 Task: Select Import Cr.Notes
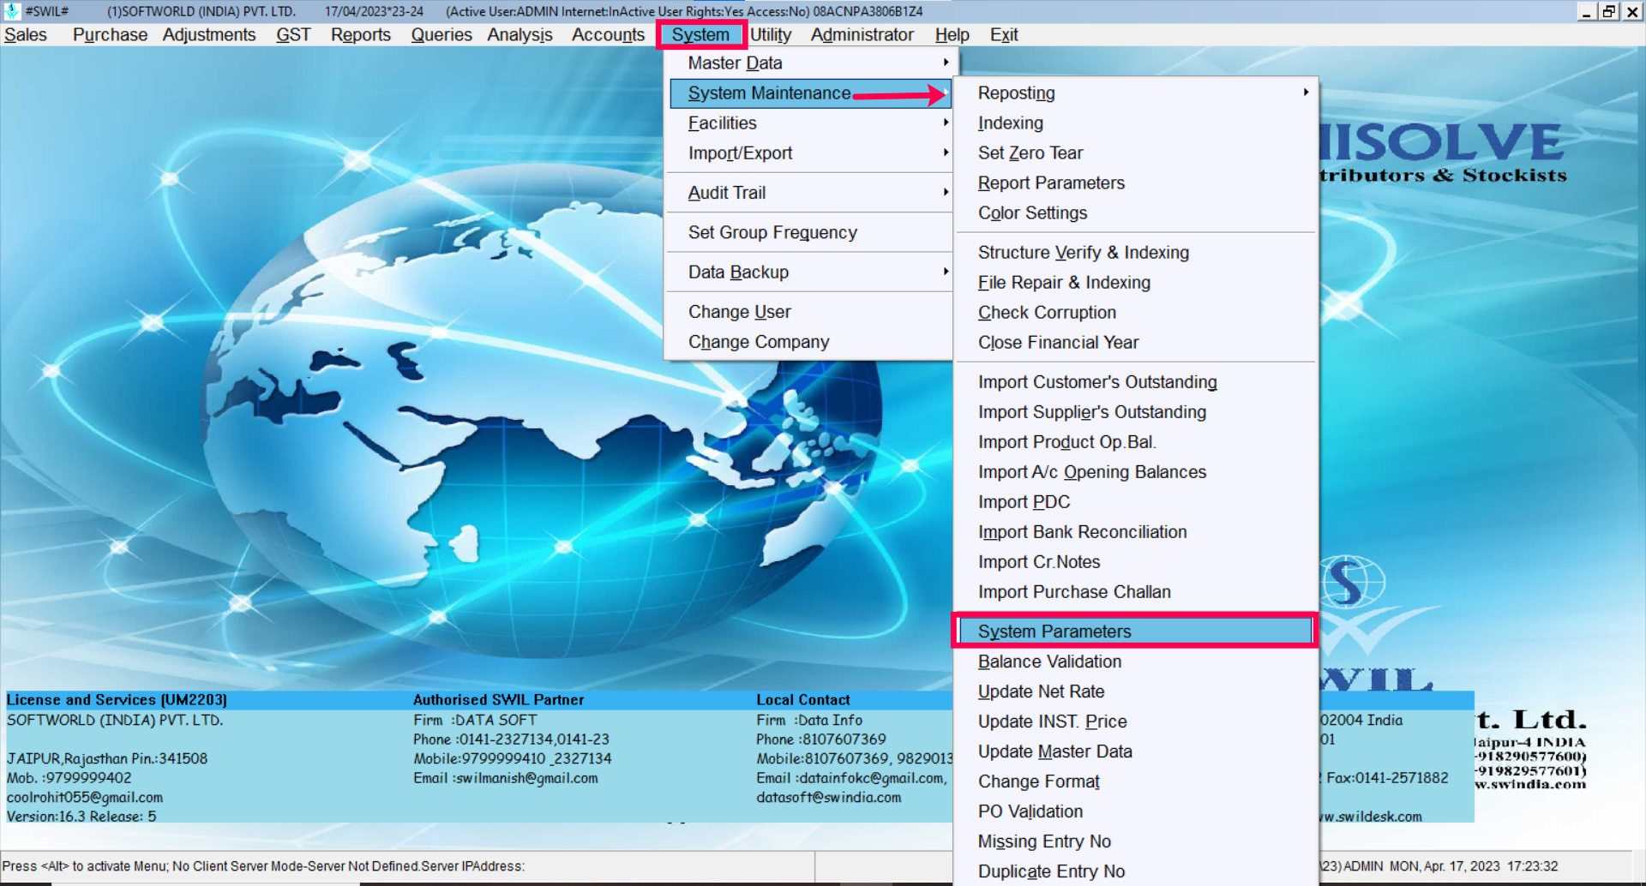click(1136, 562)
